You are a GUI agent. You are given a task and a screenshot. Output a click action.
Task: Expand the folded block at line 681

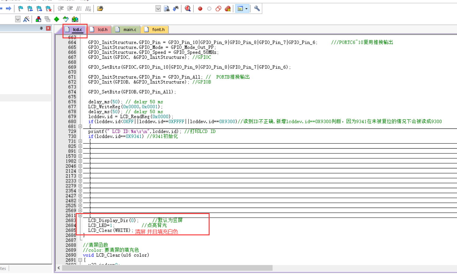[x=80, y=126]
